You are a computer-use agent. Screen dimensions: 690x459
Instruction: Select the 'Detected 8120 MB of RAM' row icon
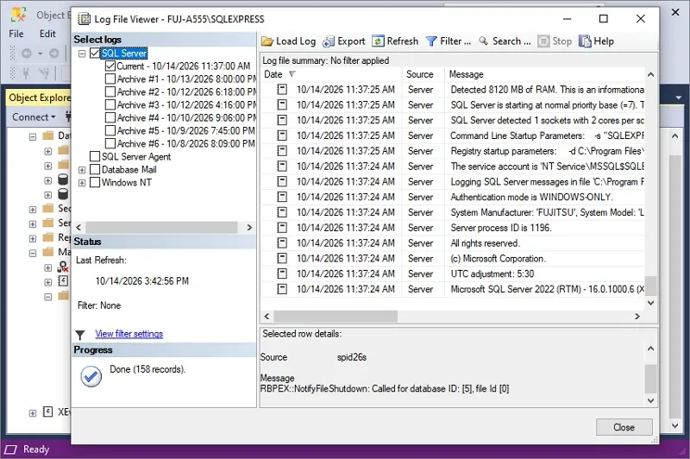tap(282, 90)
